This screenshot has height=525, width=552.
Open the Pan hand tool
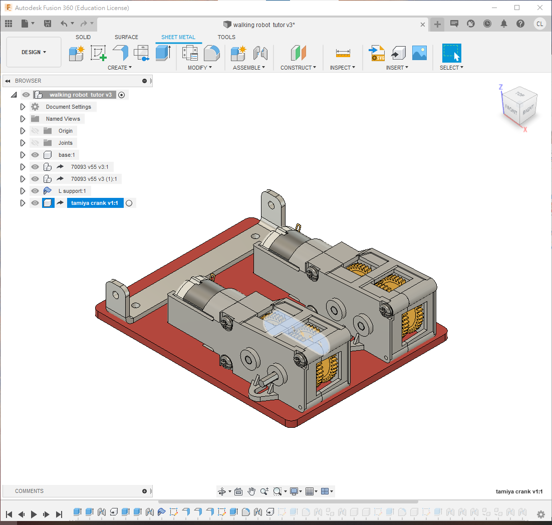click(251, 491)
